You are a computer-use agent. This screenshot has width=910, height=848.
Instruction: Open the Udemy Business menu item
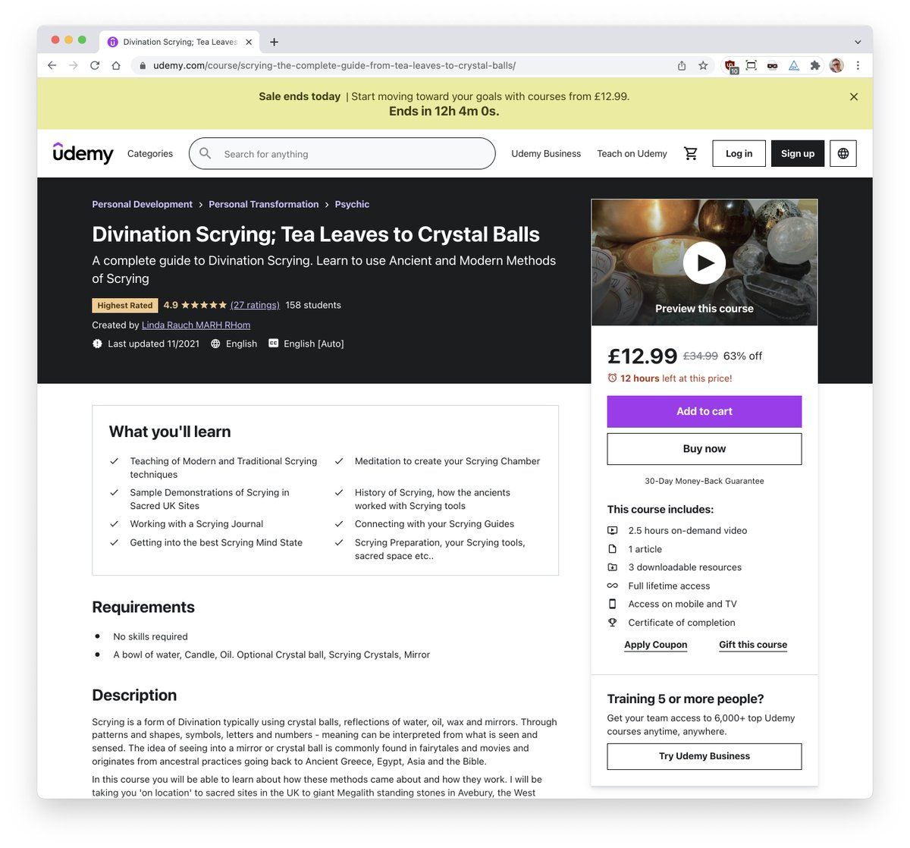[546, 153]
